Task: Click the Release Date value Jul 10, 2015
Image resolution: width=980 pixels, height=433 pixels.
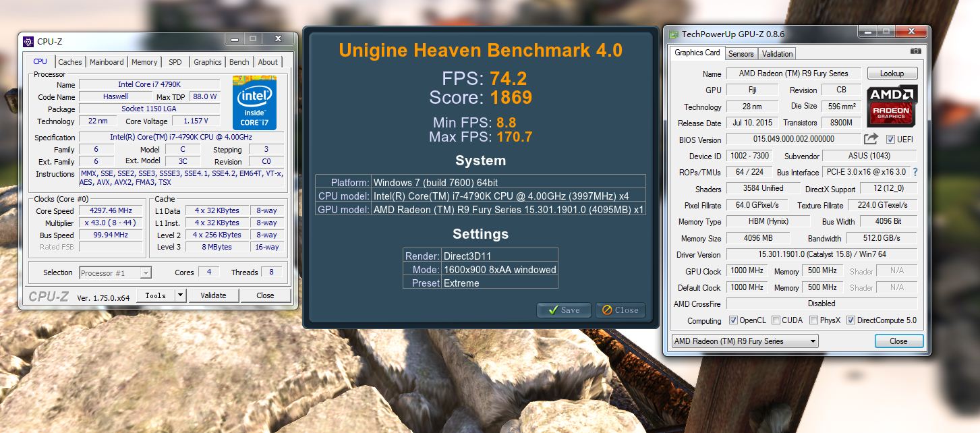Action: tap(753, 123)
